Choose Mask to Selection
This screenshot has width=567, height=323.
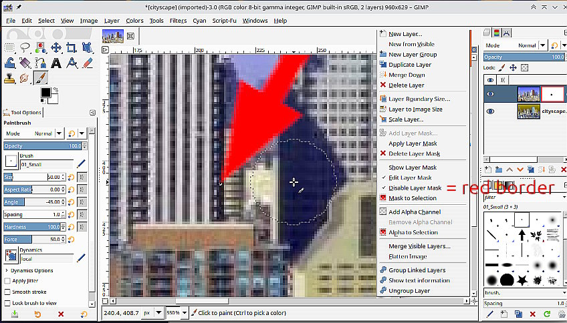(x=413, y=198)
